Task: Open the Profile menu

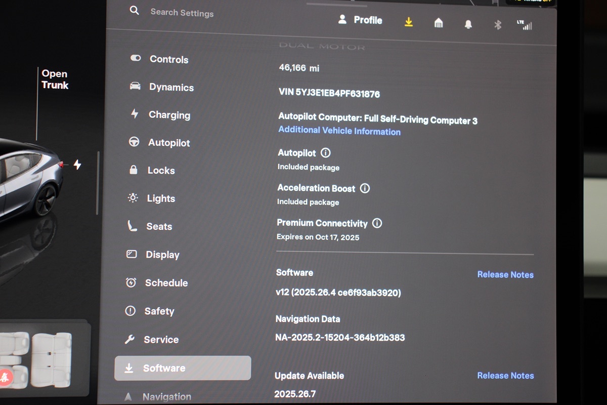Action: pyautogui.click(x=360, y=20)
